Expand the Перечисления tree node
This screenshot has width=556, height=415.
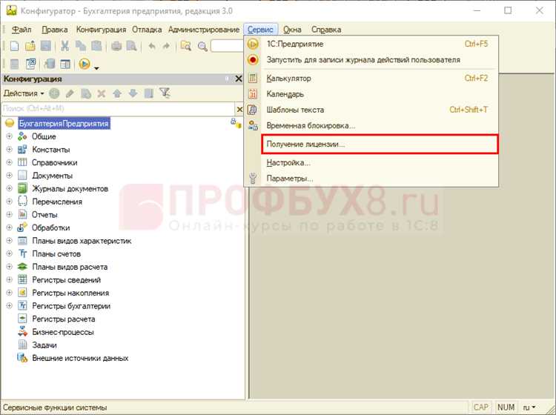pos(9,202)
